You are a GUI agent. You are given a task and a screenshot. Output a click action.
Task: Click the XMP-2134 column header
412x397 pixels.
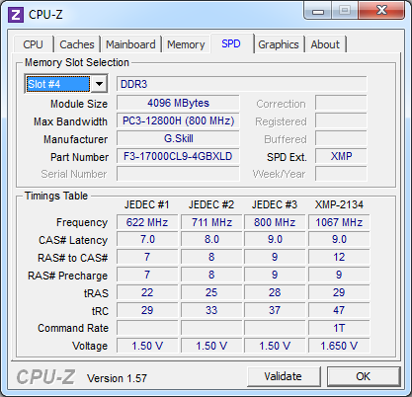tap(339, 204)
